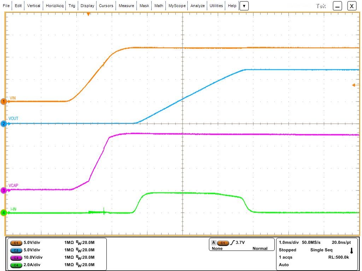Open the Cursors menu
362x271 pixels.
tap(106, 6)
